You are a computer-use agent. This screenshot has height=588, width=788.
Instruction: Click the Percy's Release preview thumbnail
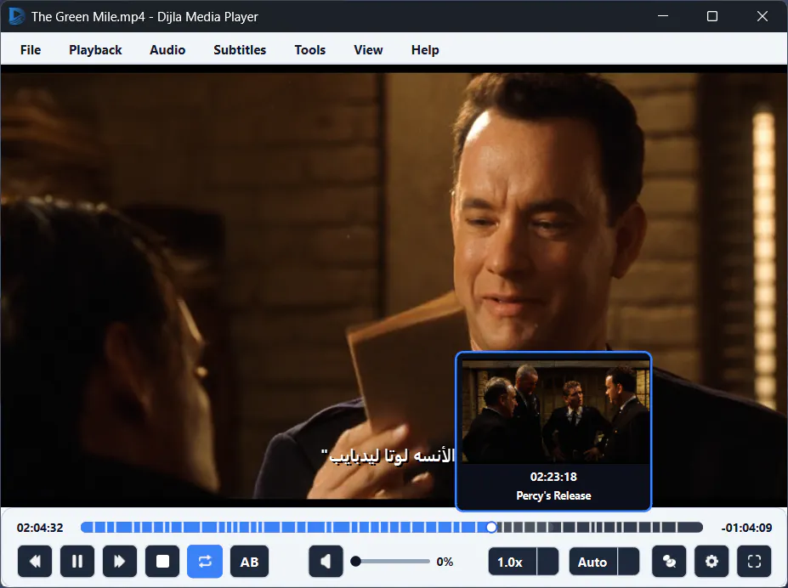point(555,412)
